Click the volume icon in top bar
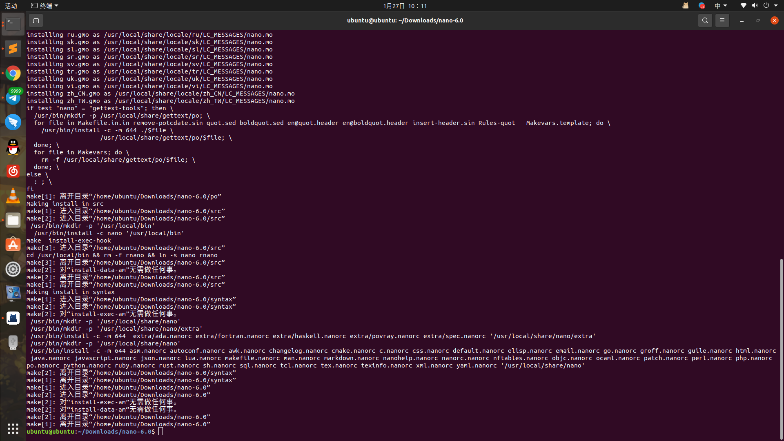Screen dimensions: 784x441 (x=755, y=6)
